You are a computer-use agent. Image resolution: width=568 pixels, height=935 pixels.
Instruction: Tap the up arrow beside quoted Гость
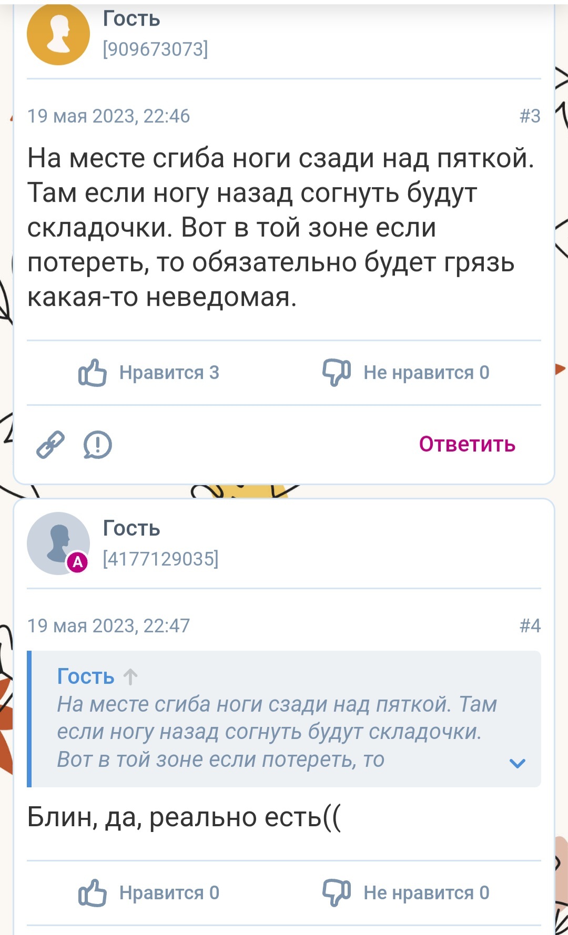[x=130, y=676]
